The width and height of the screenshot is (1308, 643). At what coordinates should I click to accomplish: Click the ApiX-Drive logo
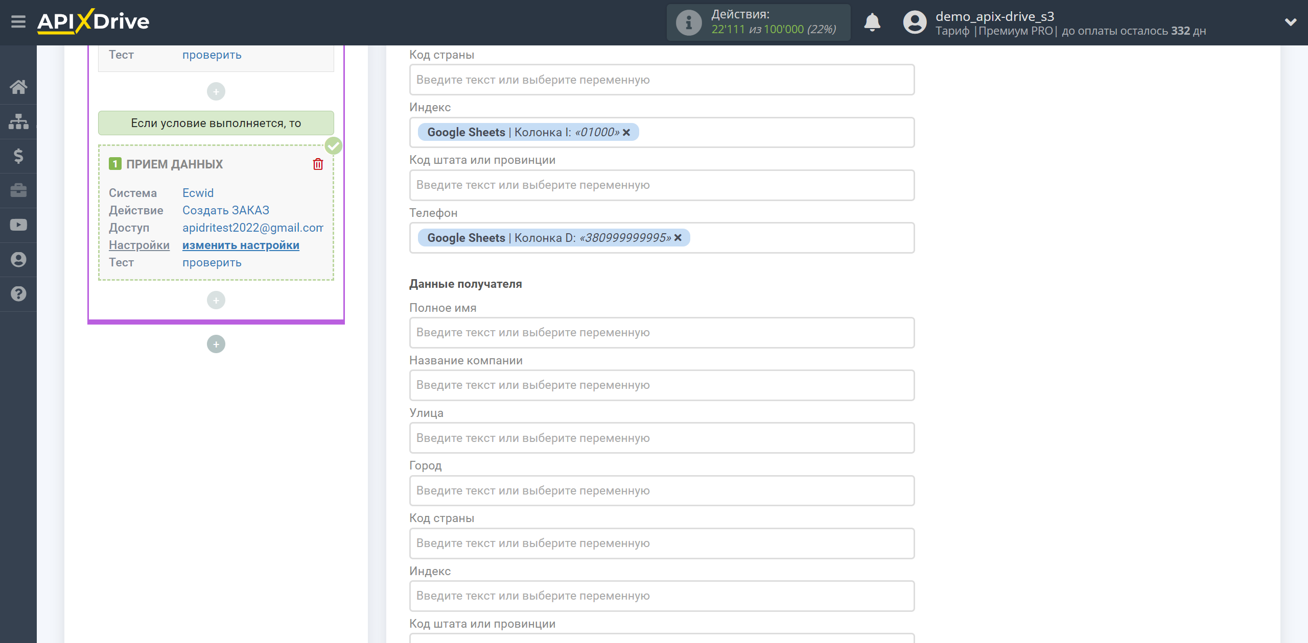(x=93, y=21)
